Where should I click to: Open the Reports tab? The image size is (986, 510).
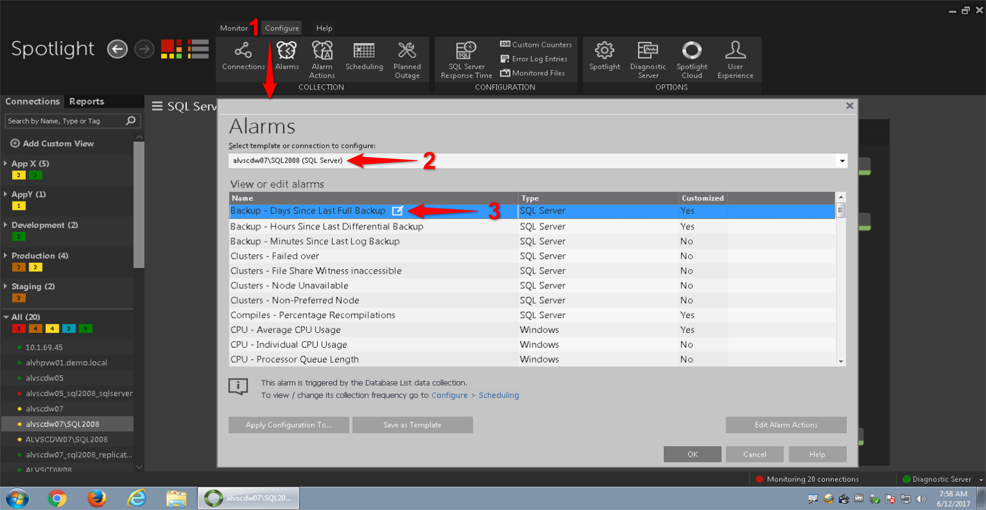pyautogui.click(x=87, y=101)
